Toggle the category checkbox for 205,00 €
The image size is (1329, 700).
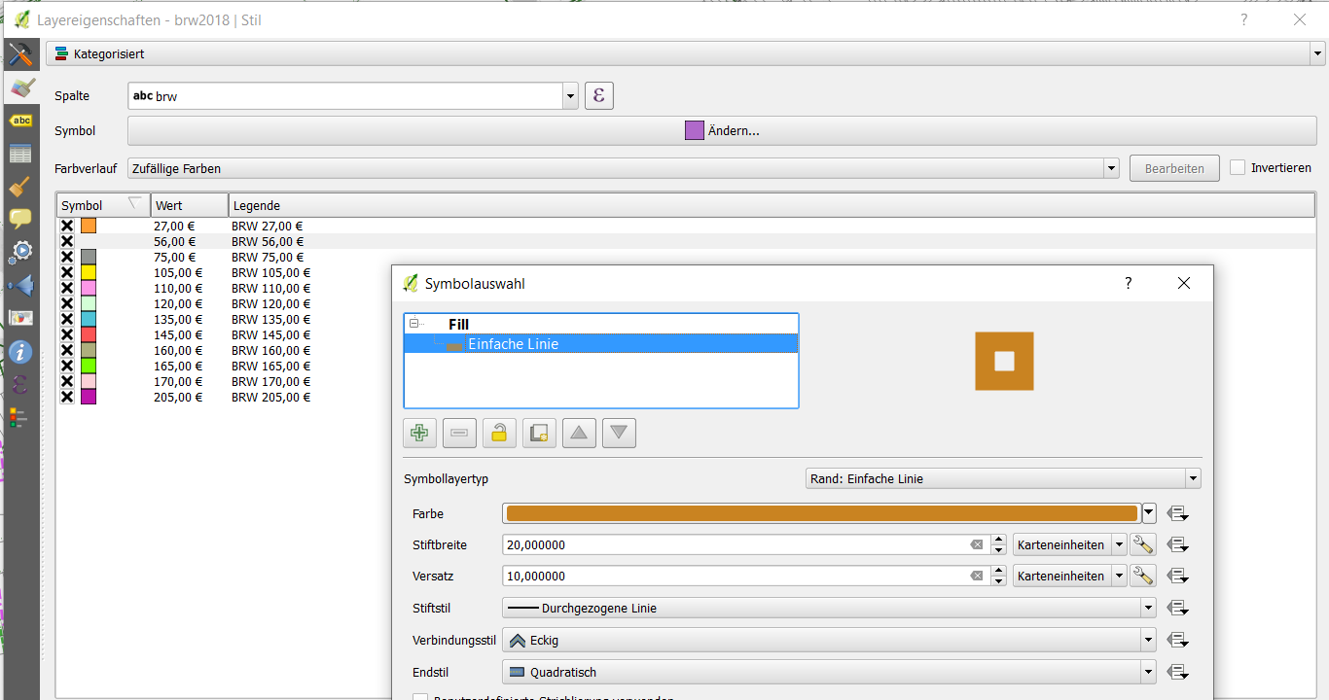tap(65, 397)
